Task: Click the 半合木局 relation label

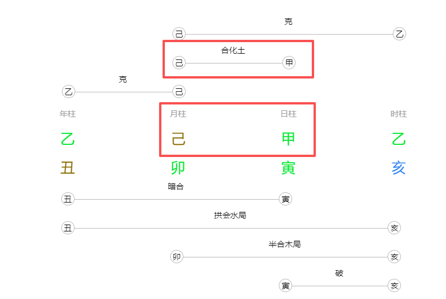Action: coord(285,244)
